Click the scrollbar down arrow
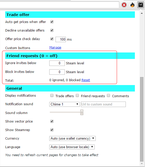The height and width of the screenshot is (167, 145). pyautogui.click(x=142, y=164)
